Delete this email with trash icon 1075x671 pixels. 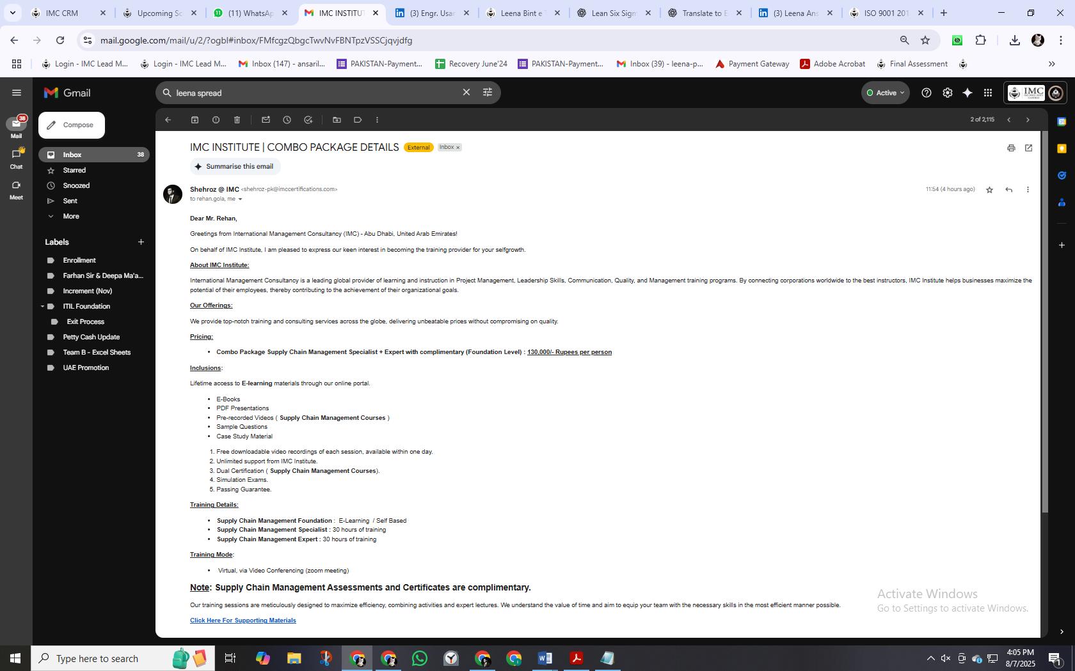(x=237, y=120)
